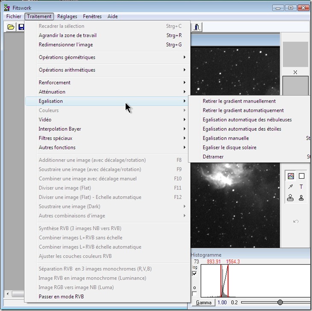Click the gamma slider handle

tap(280, 302)
